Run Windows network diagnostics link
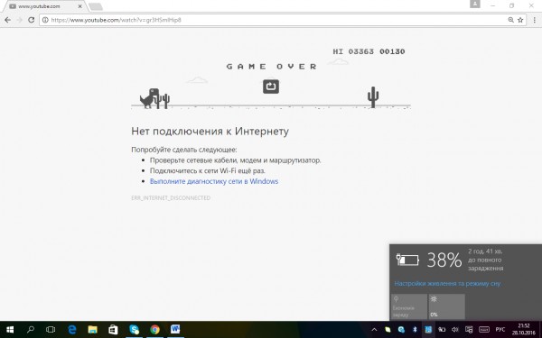Viewport: 542px width, 338px height. click(x=214, y=181)
